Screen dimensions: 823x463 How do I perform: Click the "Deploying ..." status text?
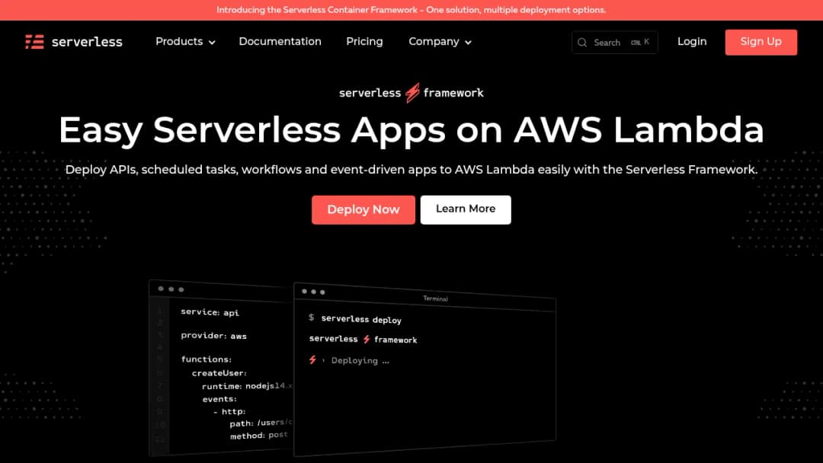[x=360, y=361]
